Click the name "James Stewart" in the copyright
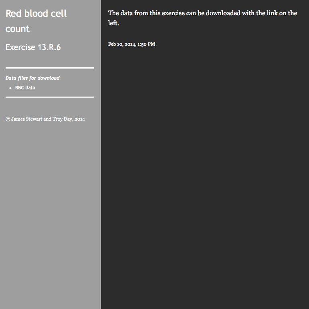Viewport: 309px width, 309px height. pyautogui.click(x=26, y=119)
